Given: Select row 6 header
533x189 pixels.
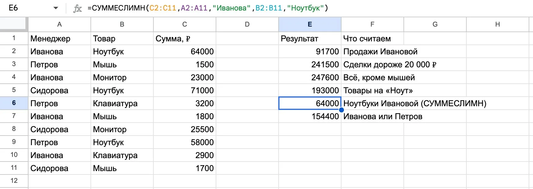Looking at the screenshot, I should coord(14,103).
